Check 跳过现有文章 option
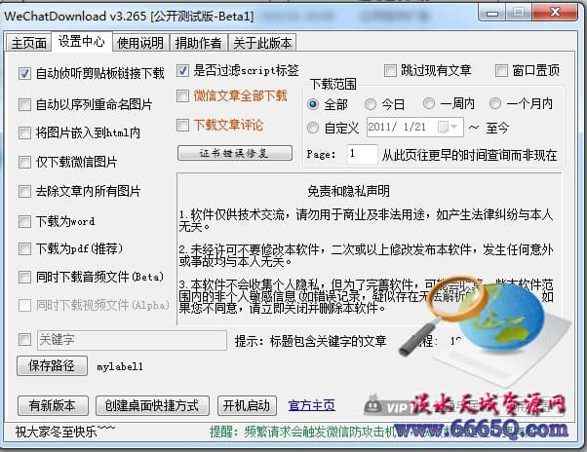The height and width of the screenshot is (452, 587). pyautogui.click(x=390, y=71)
